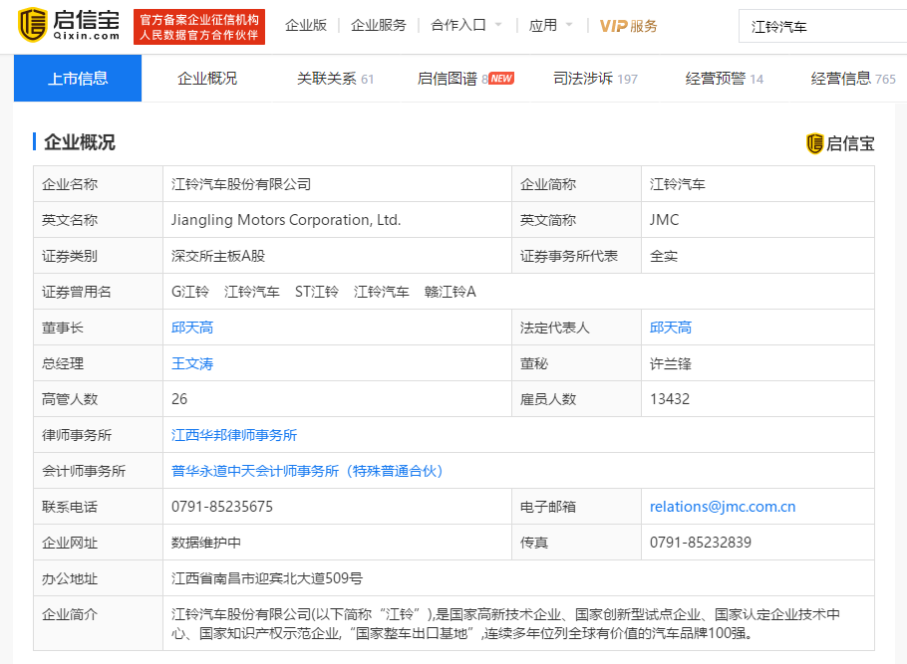Switch to the 司法涉诉 tab
Image resolution: width=907 pixels, height=664 pixels.
pyautogui.click(x=595, y=78)
